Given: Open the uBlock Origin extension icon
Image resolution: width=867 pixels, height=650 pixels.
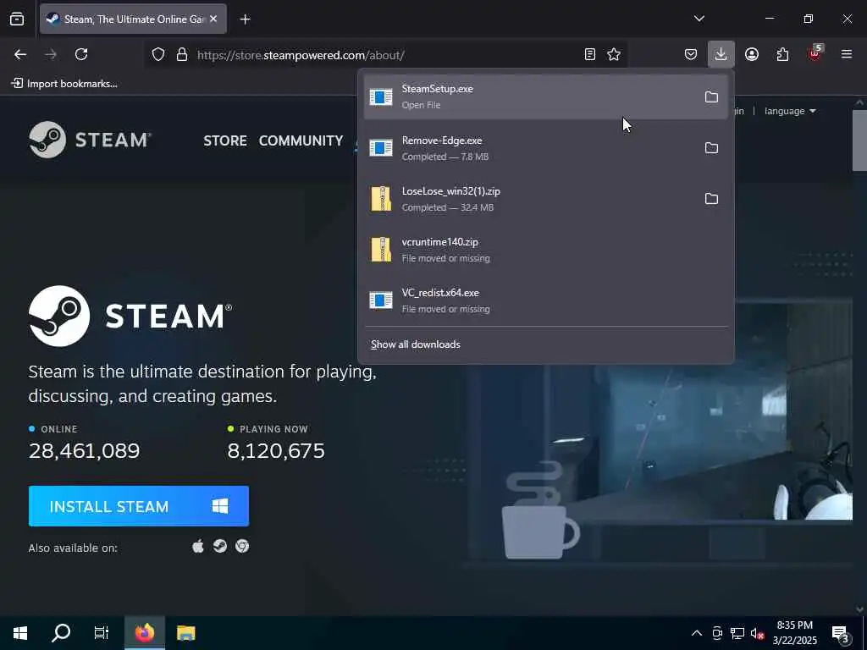Looking at the screenshot, I should [815, 53].
